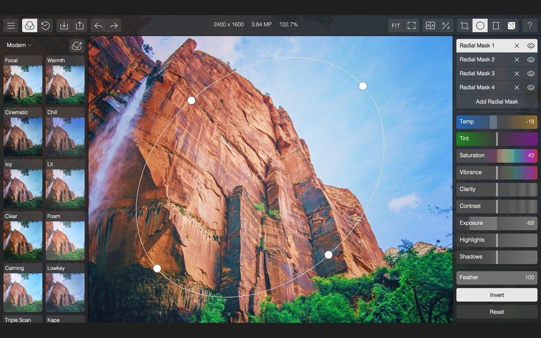Click the before/after slash toggle
541x338 pixels.
tap(446, 25)
